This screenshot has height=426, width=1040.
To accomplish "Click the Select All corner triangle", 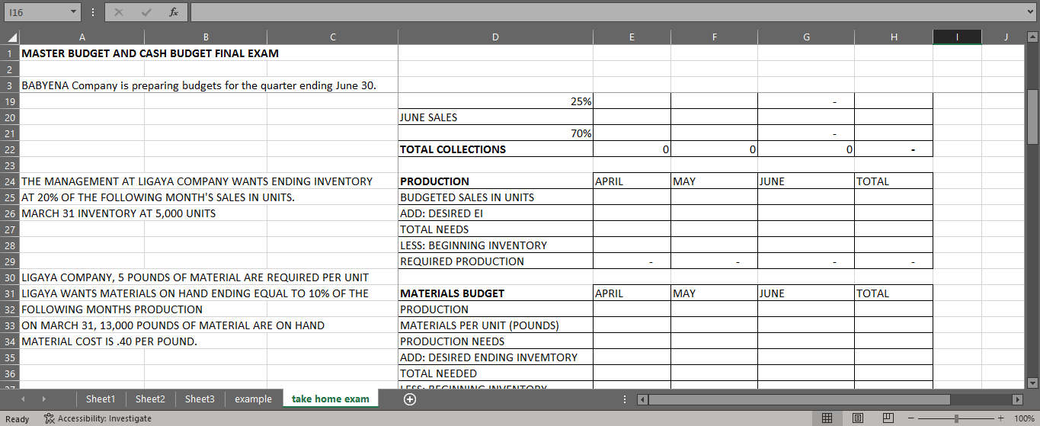I will point(11,37).
